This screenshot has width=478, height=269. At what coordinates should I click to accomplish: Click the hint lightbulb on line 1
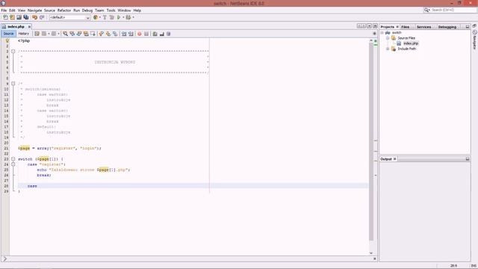[7, 40]
